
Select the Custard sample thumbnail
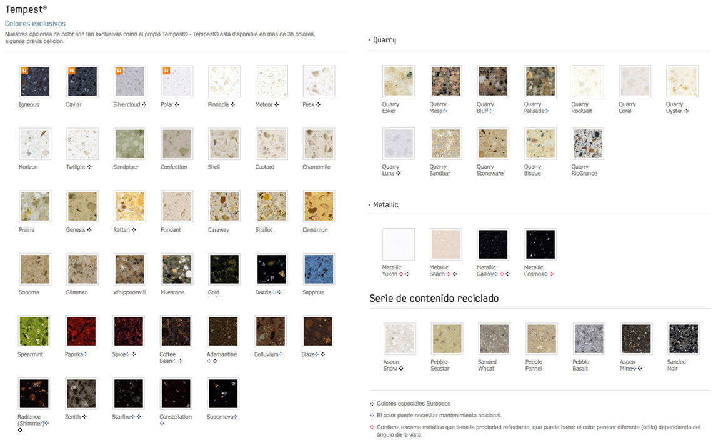[271, 144]
